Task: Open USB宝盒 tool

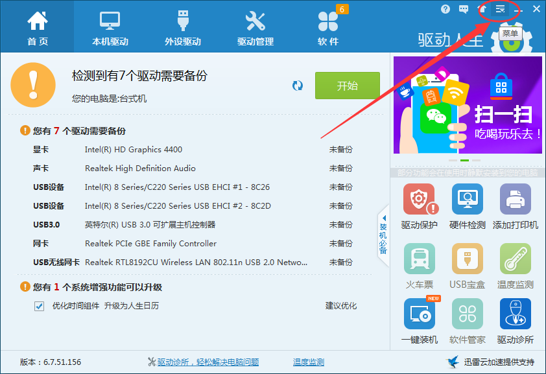Action: point(468,266)
